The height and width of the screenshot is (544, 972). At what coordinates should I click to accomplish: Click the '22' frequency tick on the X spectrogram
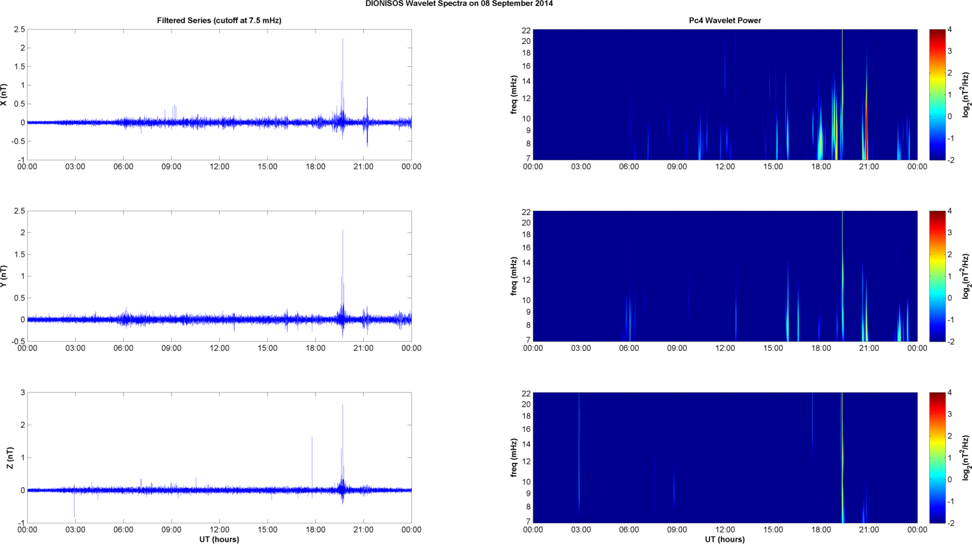(526, 30)
